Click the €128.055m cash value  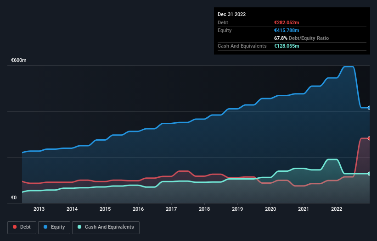(287, 46)
